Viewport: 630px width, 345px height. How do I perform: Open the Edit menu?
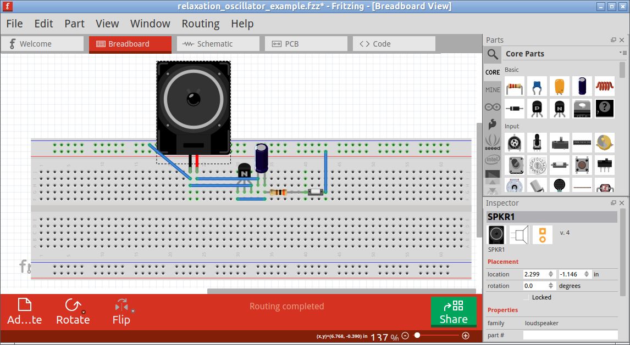[x=43, y=24]
